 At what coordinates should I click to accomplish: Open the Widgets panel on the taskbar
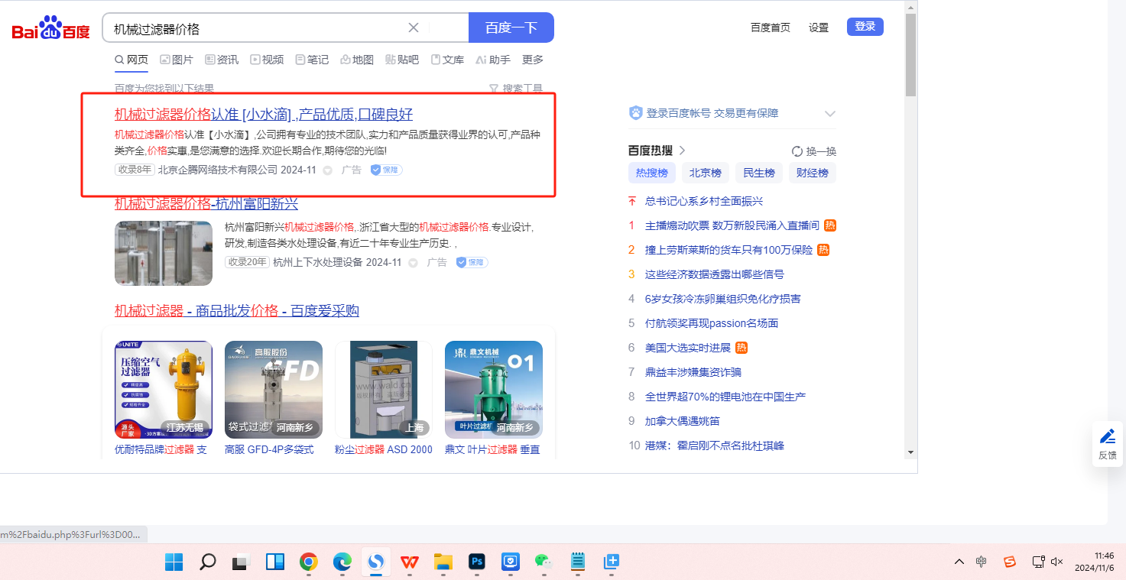[x=275, y=562]
